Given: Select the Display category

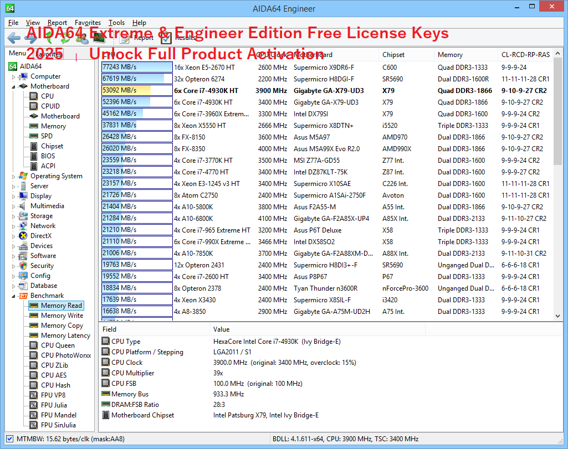Looking at the screenshot, I should [x=41, y=196].
